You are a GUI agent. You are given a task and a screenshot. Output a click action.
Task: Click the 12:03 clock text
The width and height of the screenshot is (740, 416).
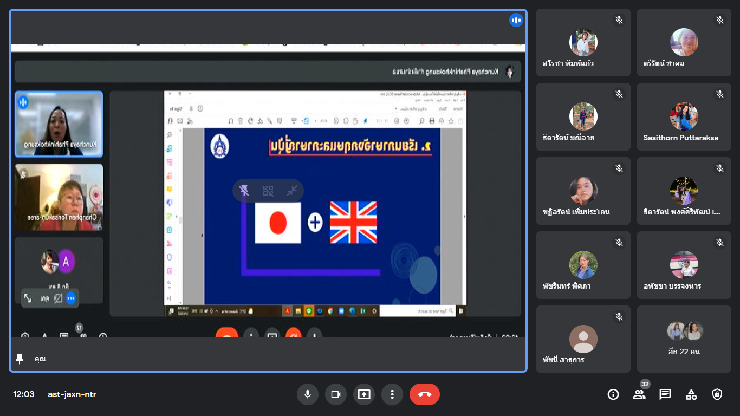(x=24, y=394)
